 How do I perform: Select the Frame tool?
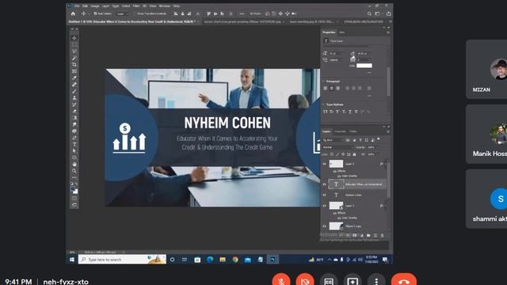pos(74,71)
